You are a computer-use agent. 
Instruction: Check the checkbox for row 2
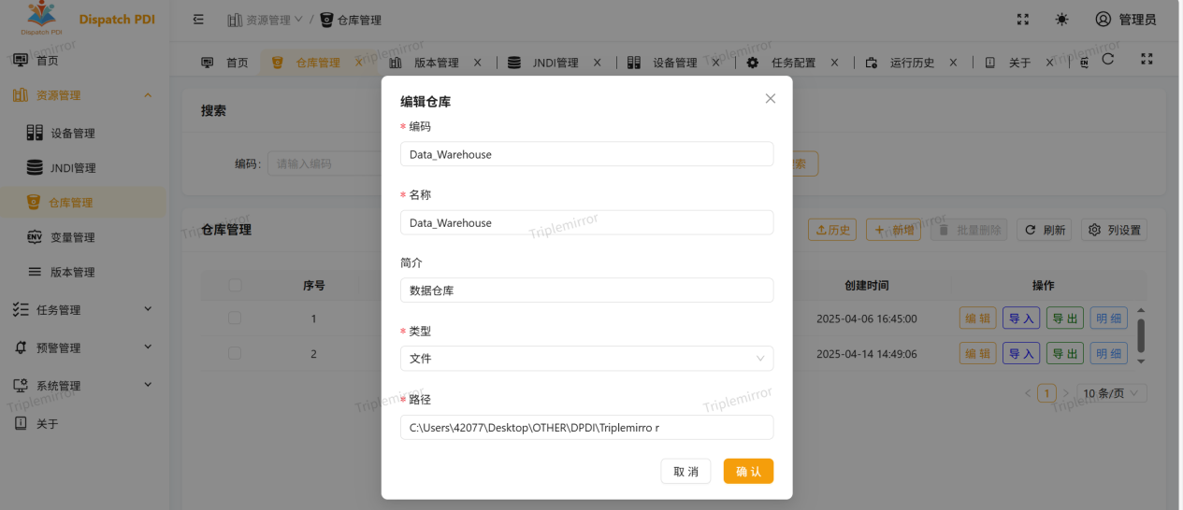235,353
